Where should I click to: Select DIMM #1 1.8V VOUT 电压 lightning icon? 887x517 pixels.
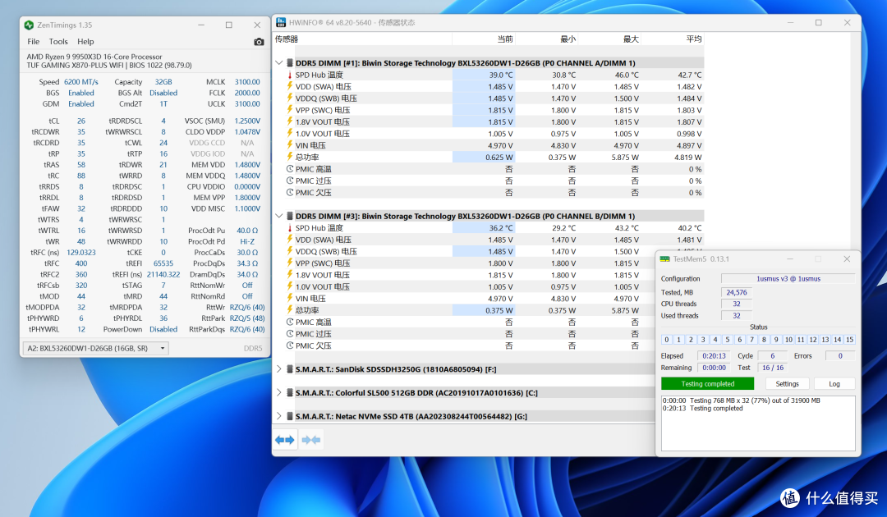tap(290, 121)
